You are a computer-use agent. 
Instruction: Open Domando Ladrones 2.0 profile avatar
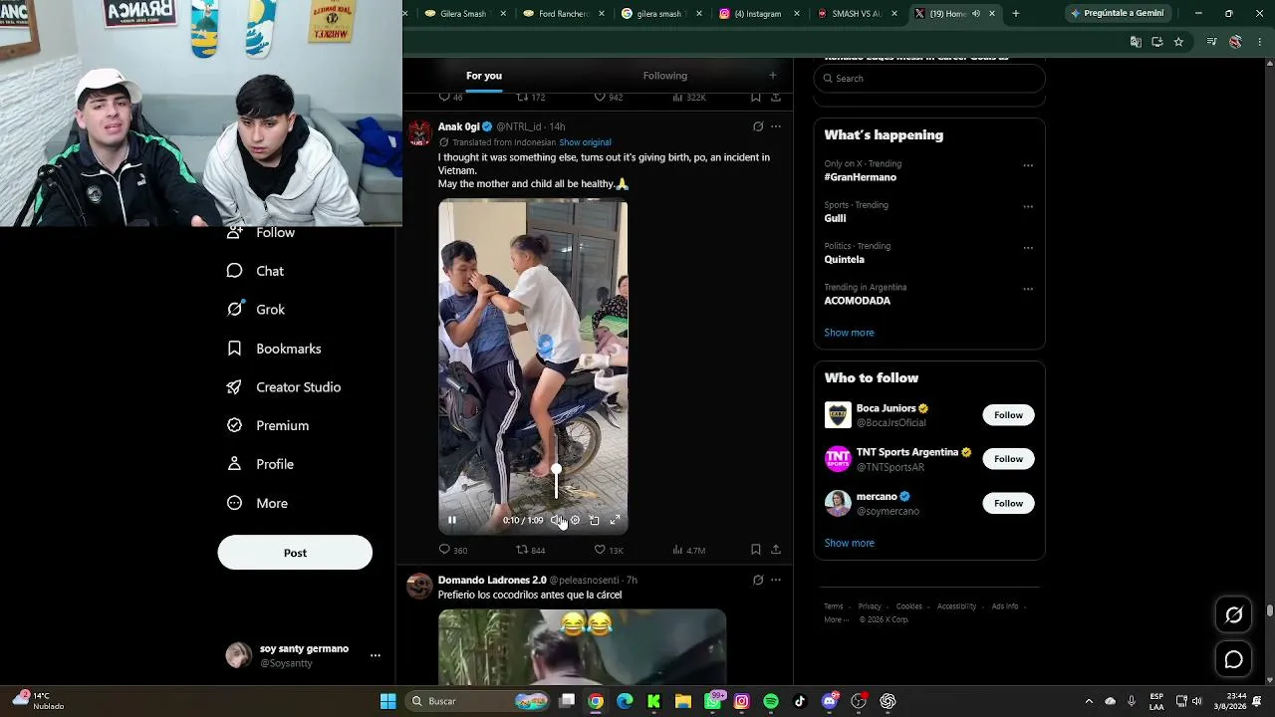(419, 586)
